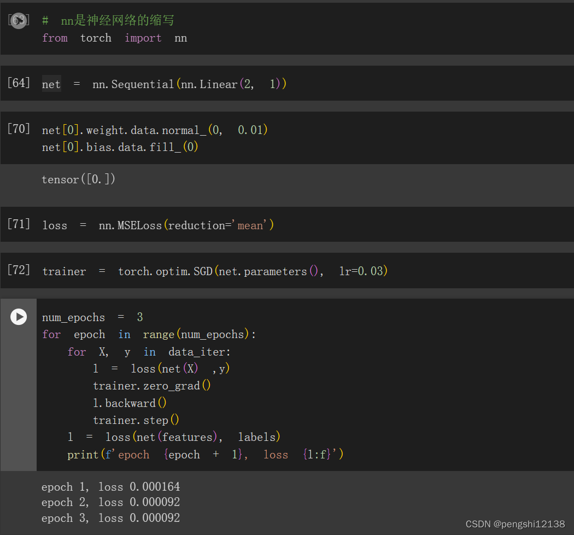Click execution count 64 of net cell
The width and height of the screenshot is (574, 535).
tap(19, 83)
